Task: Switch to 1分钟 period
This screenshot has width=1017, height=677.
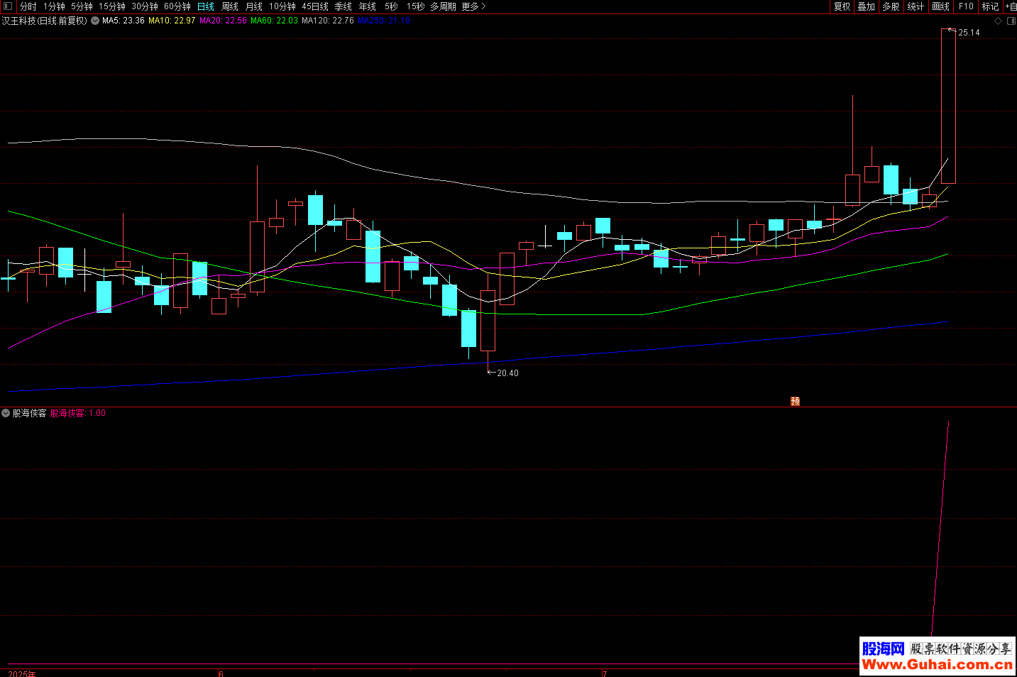Action: tap(54, 6)
